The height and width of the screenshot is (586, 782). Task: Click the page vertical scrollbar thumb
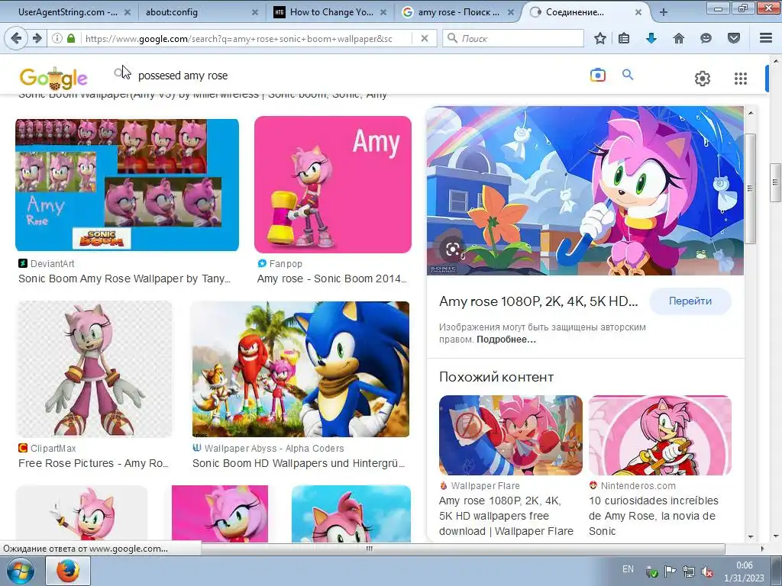pyautogui.click(x=776, y=182)
